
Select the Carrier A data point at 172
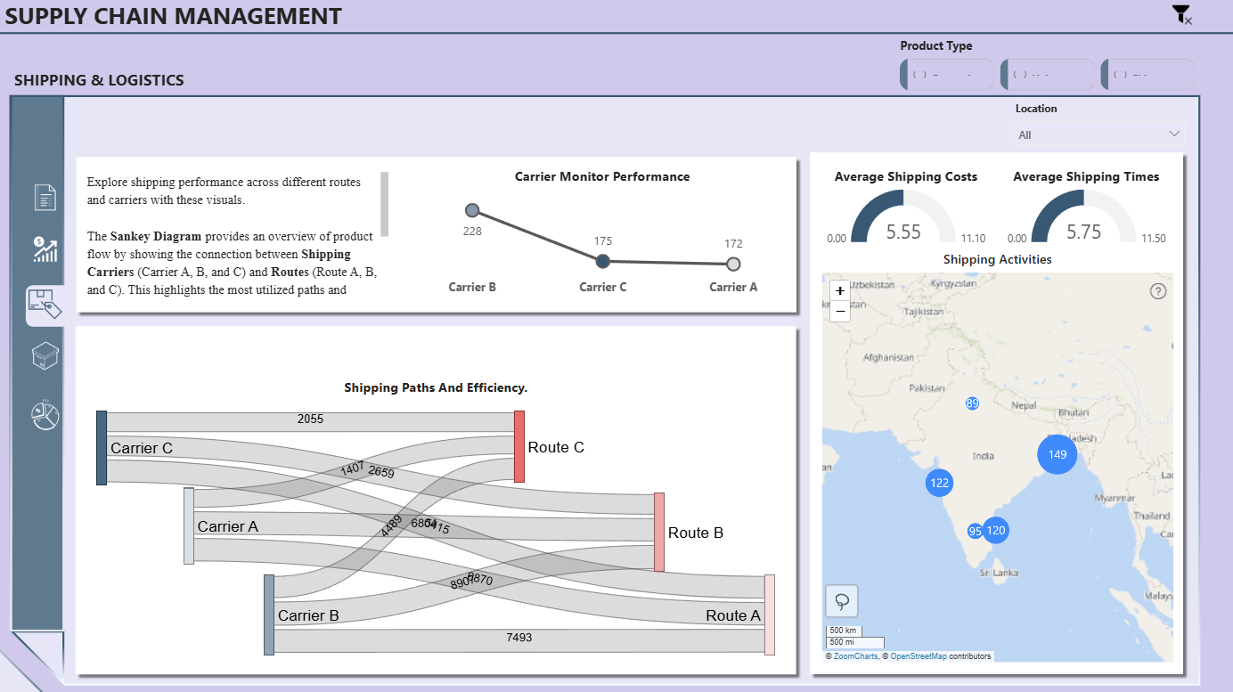tap(733, 264)
